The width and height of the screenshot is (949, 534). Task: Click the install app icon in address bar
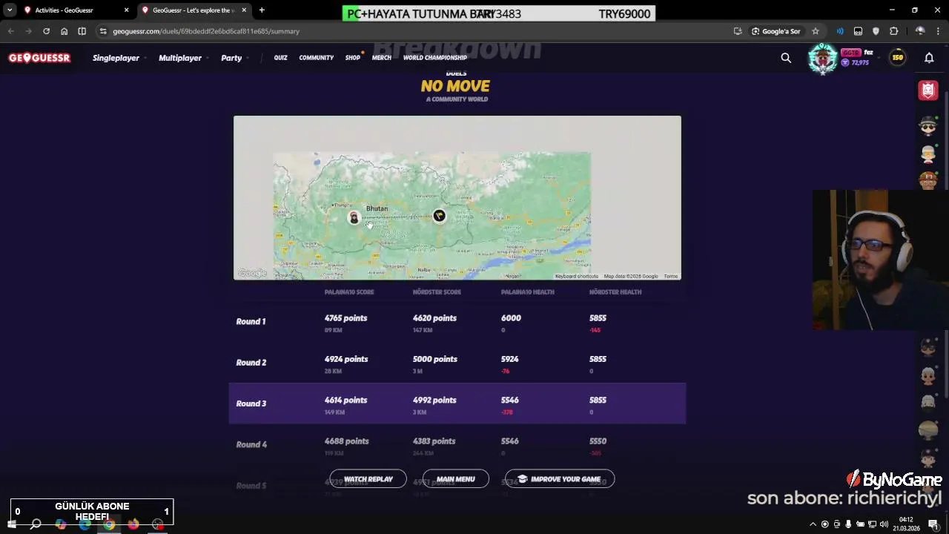tap(738, 31)
